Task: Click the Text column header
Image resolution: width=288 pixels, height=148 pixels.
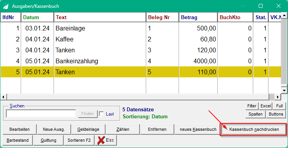Action: 100,18
